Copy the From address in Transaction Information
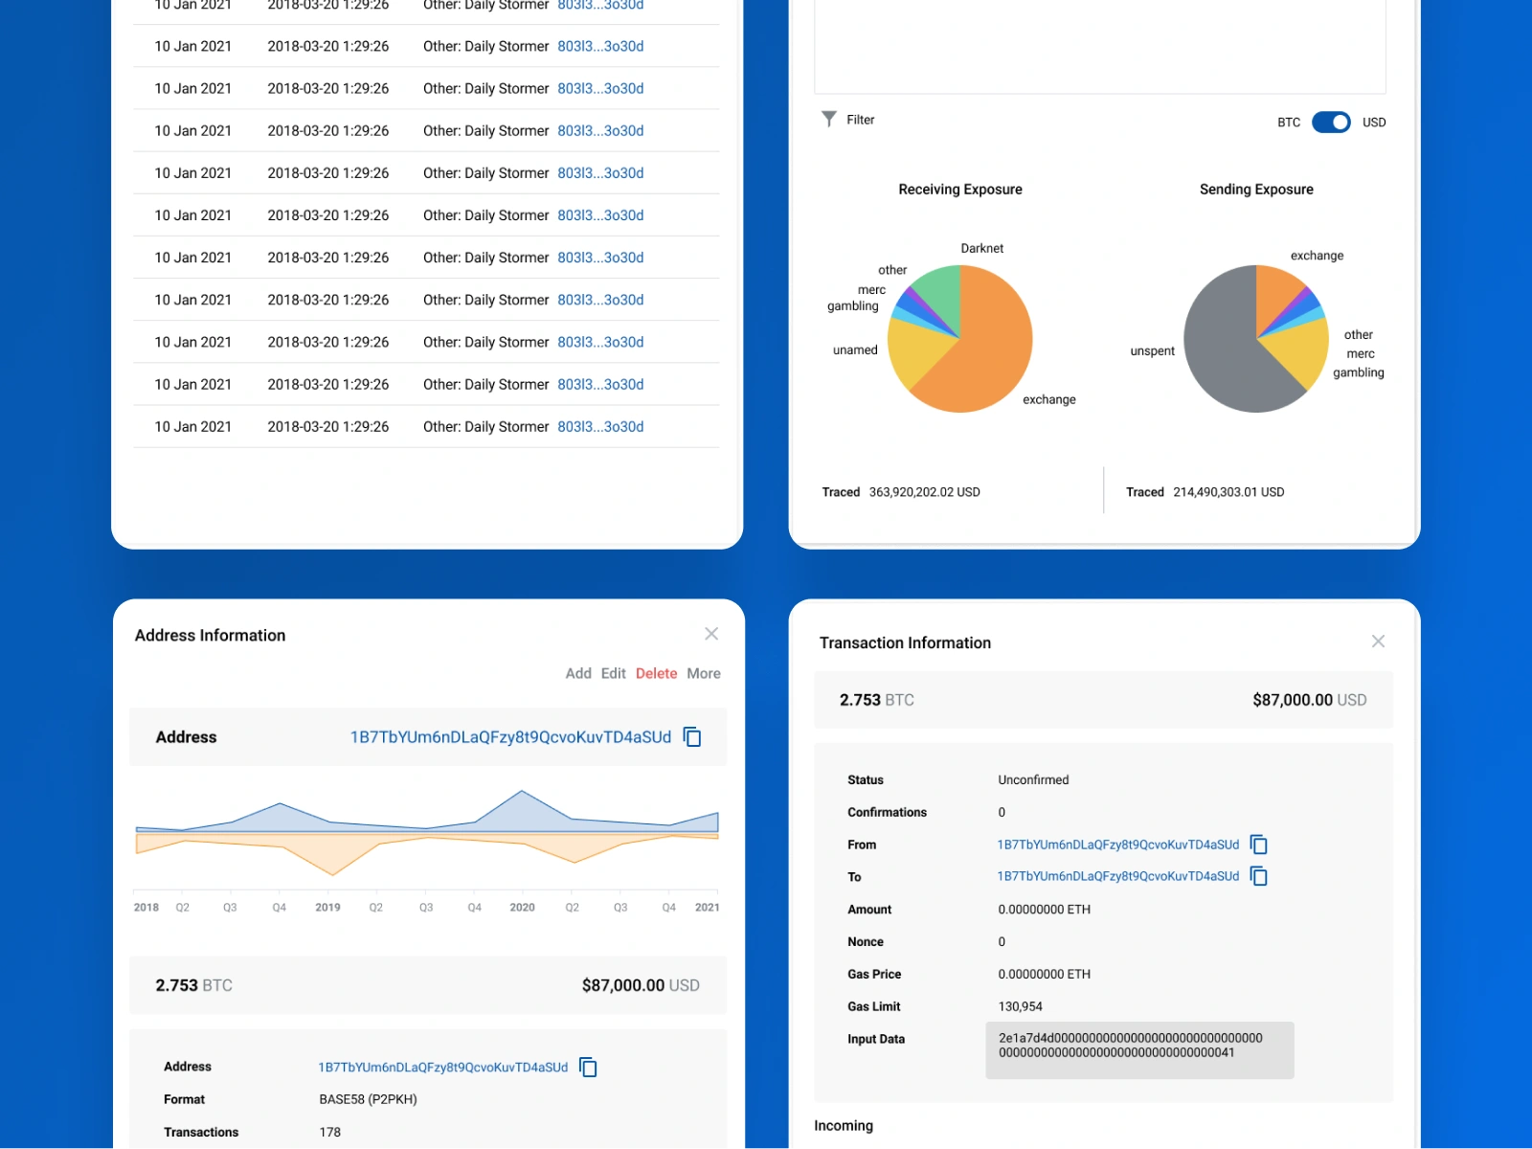The width and height of the screenshot is (1532, 1149). pos(1259,845)
